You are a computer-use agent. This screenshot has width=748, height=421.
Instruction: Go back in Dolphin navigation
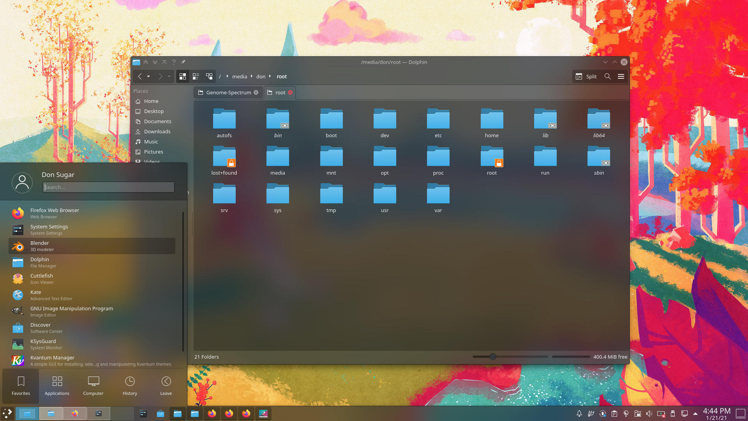click(x=140, y=76)
